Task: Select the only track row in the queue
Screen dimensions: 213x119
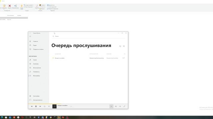Action: pos(88,58)
